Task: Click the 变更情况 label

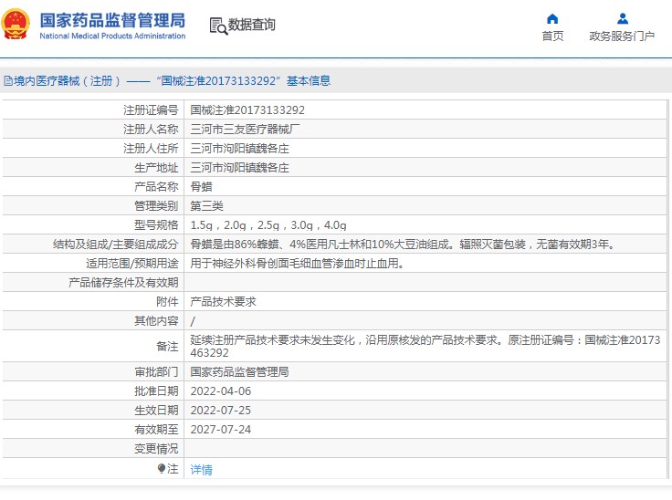Action: click(x=156, y=449)
